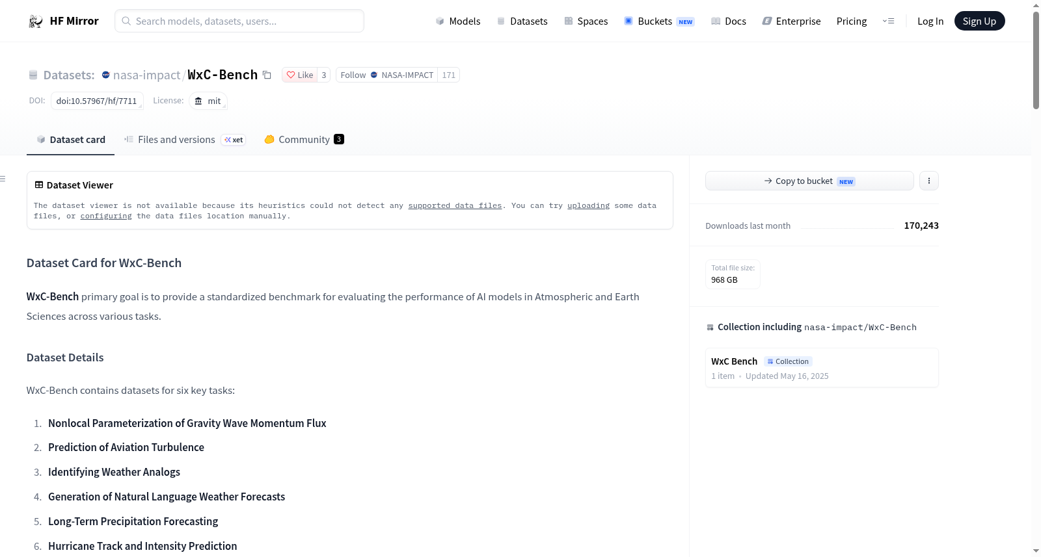Viewport: 1041px width, 557px height.
Task: Open the Enterprise page
Action: click(791, 21)
